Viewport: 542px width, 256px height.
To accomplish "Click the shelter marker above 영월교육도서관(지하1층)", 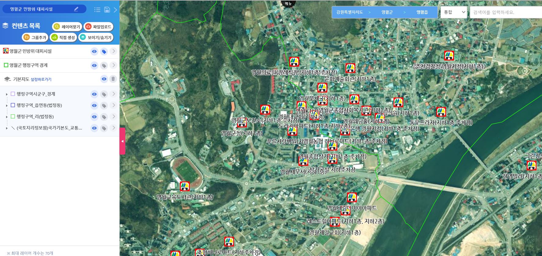I will (x=185, y=186).
